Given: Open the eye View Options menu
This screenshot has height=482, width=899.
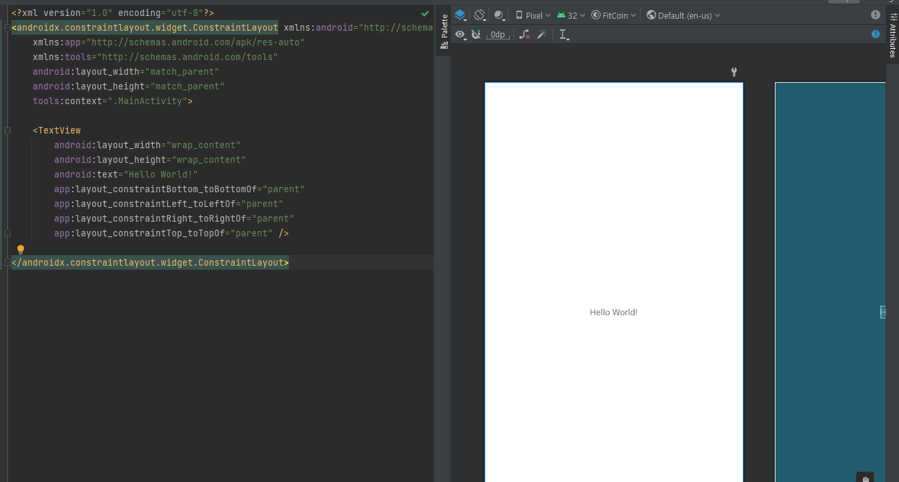Looking at the screenshot, I should (461, 34).
